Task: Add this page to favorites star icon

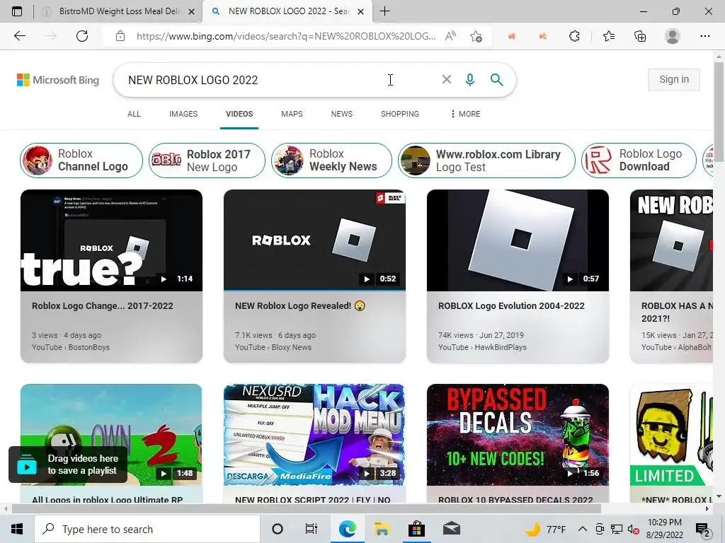Action: [476, 36]
